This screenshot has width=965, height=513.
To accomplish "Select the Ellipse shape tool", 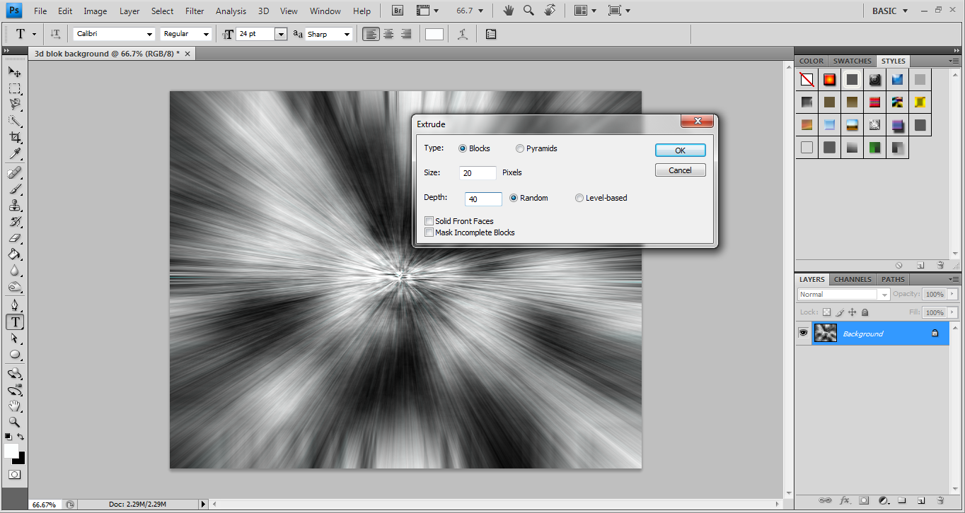I will pos(14,355).
